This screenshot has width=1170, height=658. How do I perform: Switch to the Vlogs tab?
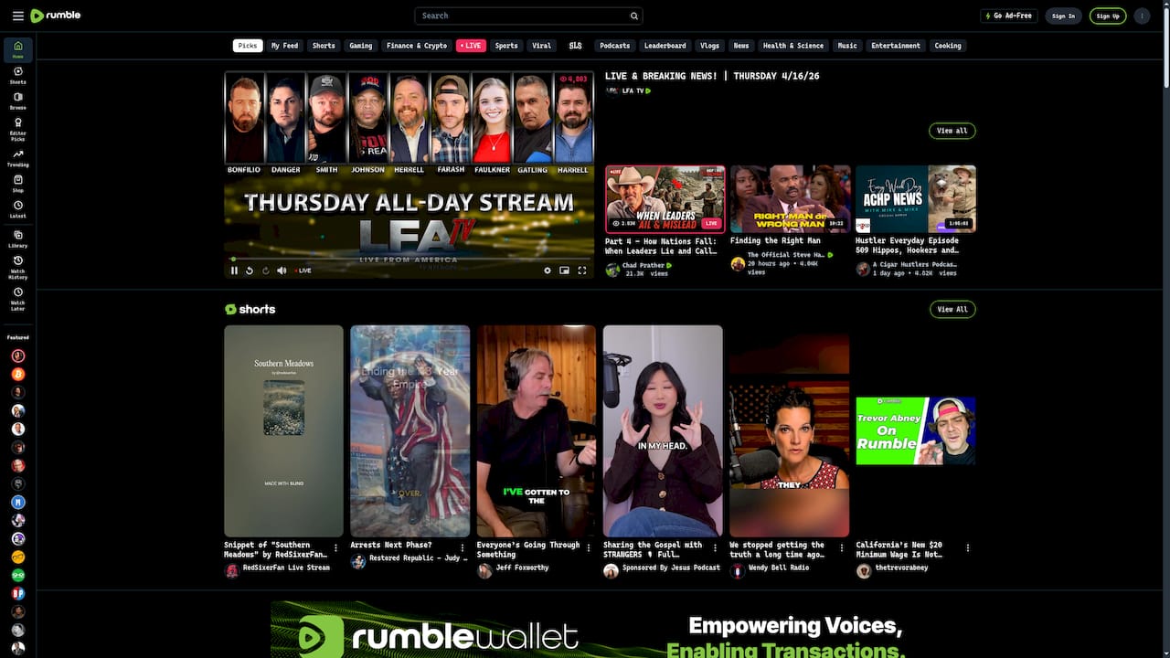pyautogui.click(x=709, y=46)
